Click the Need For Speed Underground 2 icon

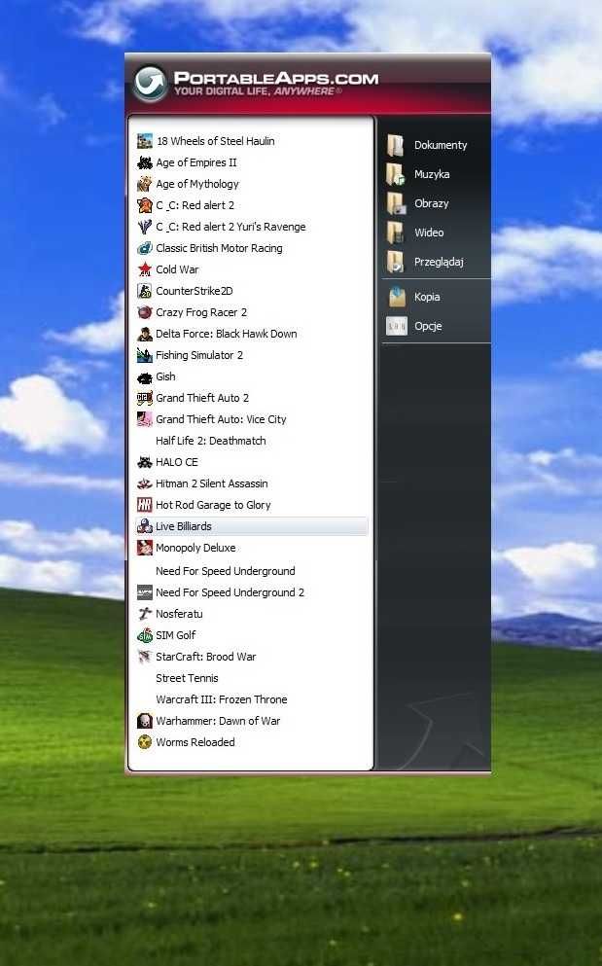click(144, 592)
